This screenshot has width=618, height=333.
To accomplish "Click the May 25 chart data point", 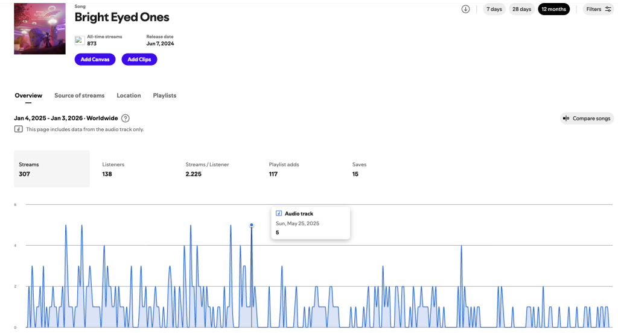I will [x=252, y=225].
